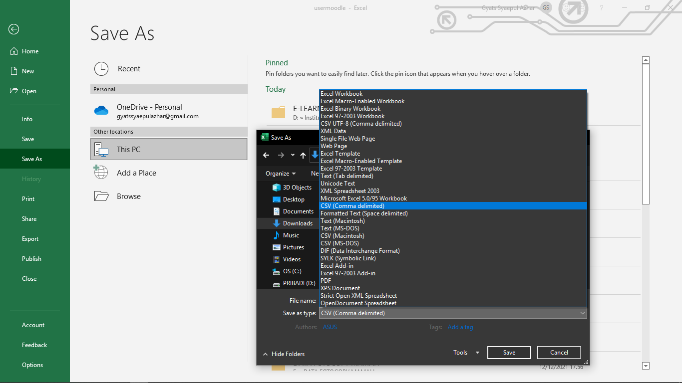The image size is (682, 383).
Task: Choose PDF from file type list
Action: (x=453, y=281)
